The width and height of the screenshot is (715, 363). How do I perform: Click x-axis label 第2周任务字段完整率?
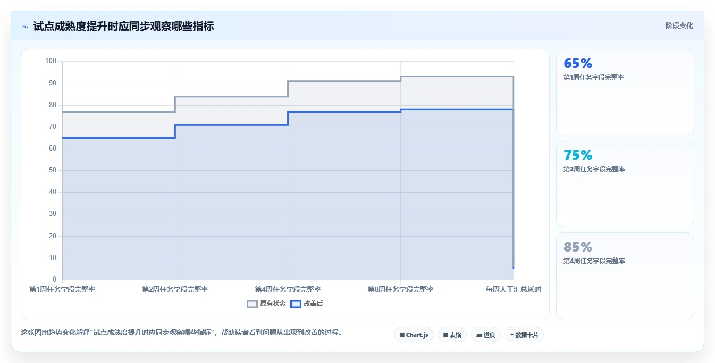[x=175, y=289]
